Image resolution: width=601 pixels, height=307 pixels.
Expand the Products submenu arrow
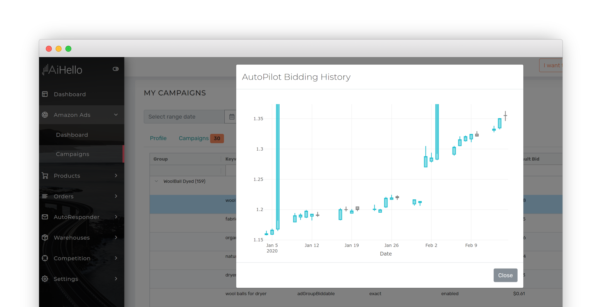(x=116, y=175)
